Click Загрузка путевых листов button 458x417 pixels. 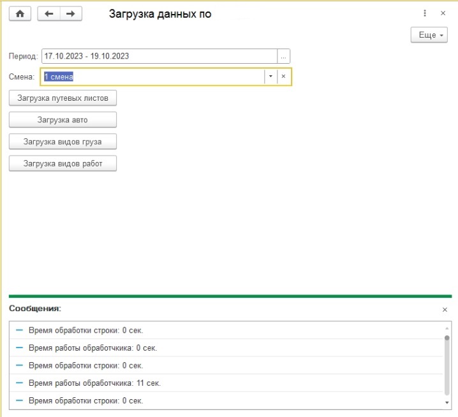pos(63,98)
